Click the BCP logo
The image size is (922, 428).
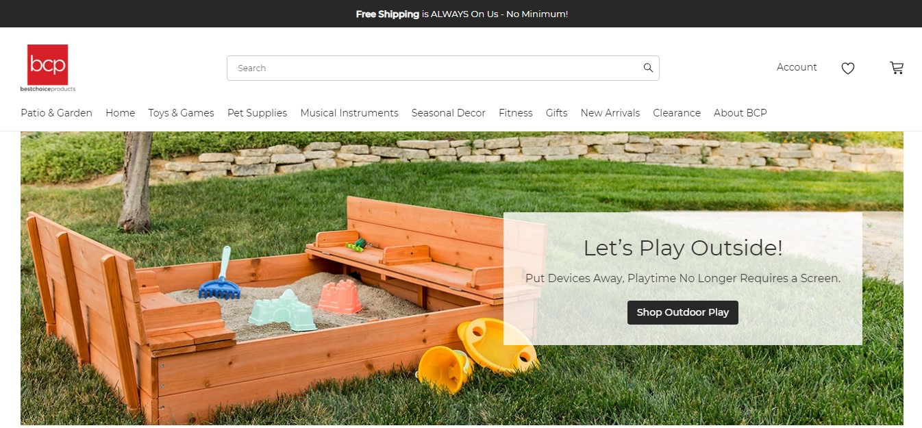tap(48, 68)
